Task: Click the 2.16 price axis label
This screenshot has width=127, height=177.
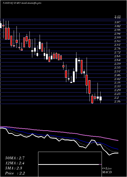Action: click(117, 101)
